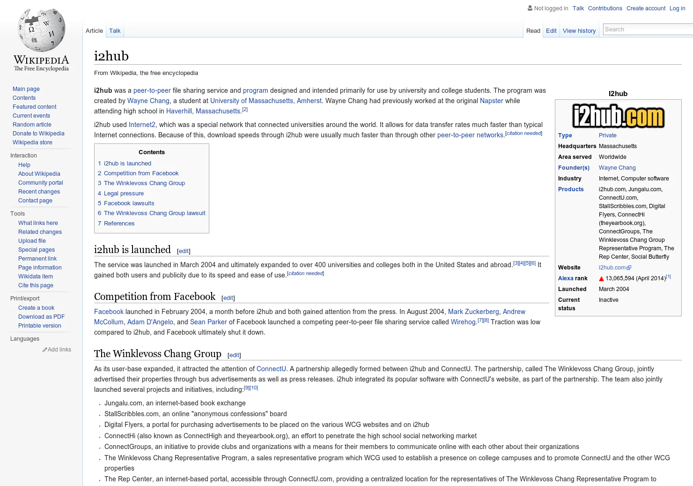
Task: Click the external link icon beside i2hub.com
Action: pos(629,268)
